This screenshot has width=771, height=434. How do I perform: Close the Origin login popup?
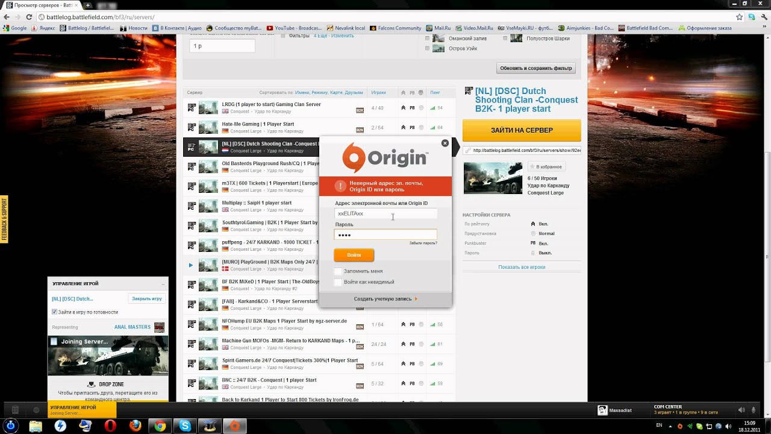click(x=445, y=143)
